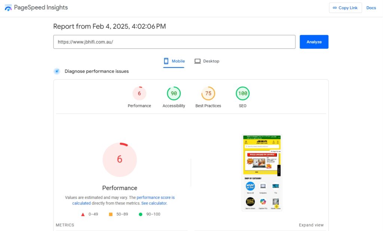Select the Best Practices gauge showing 75

(208, 93)
